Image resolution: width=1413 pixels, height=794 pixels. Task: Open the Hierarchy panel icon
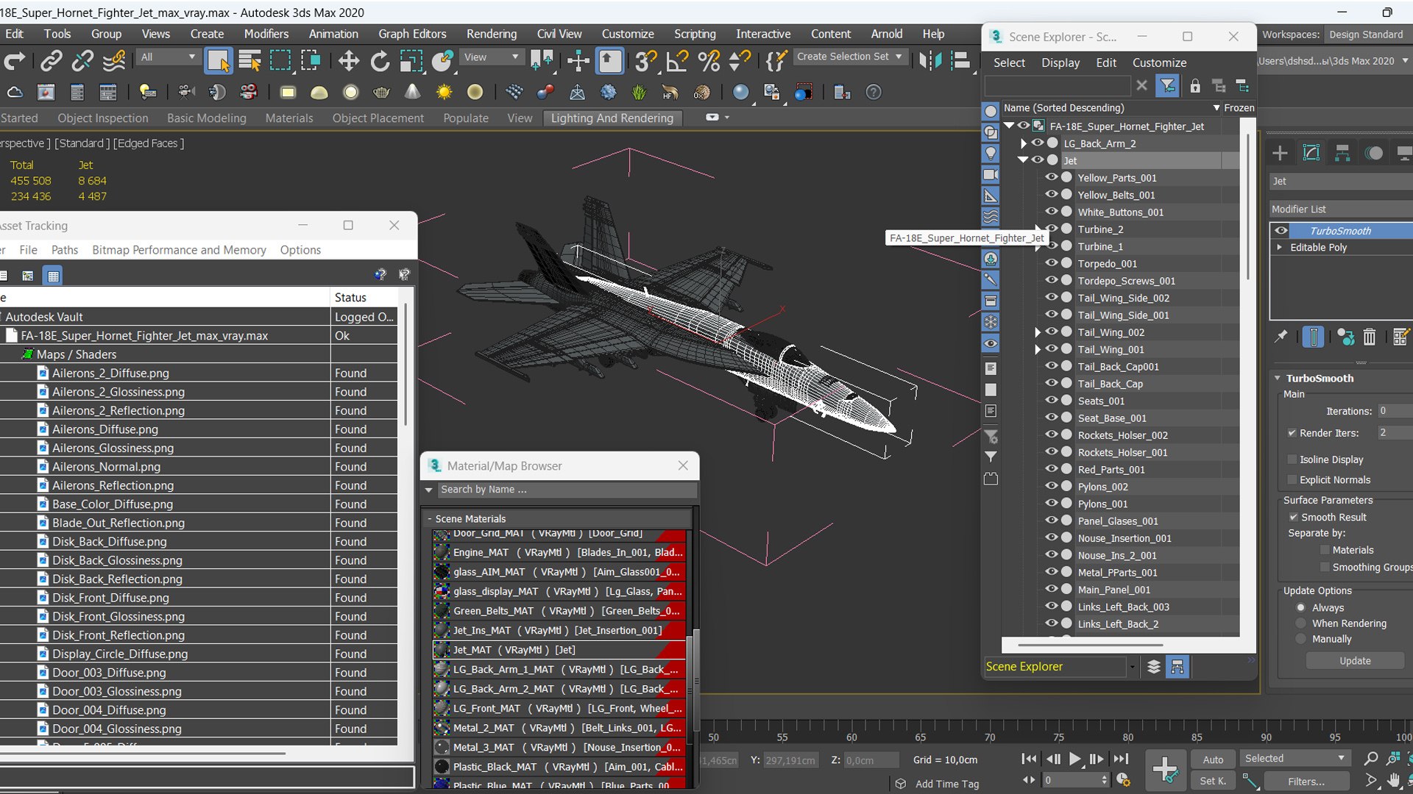pos(1342,153)
